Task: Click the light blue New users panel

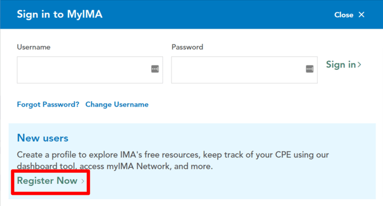Action: tap(192, 161)
